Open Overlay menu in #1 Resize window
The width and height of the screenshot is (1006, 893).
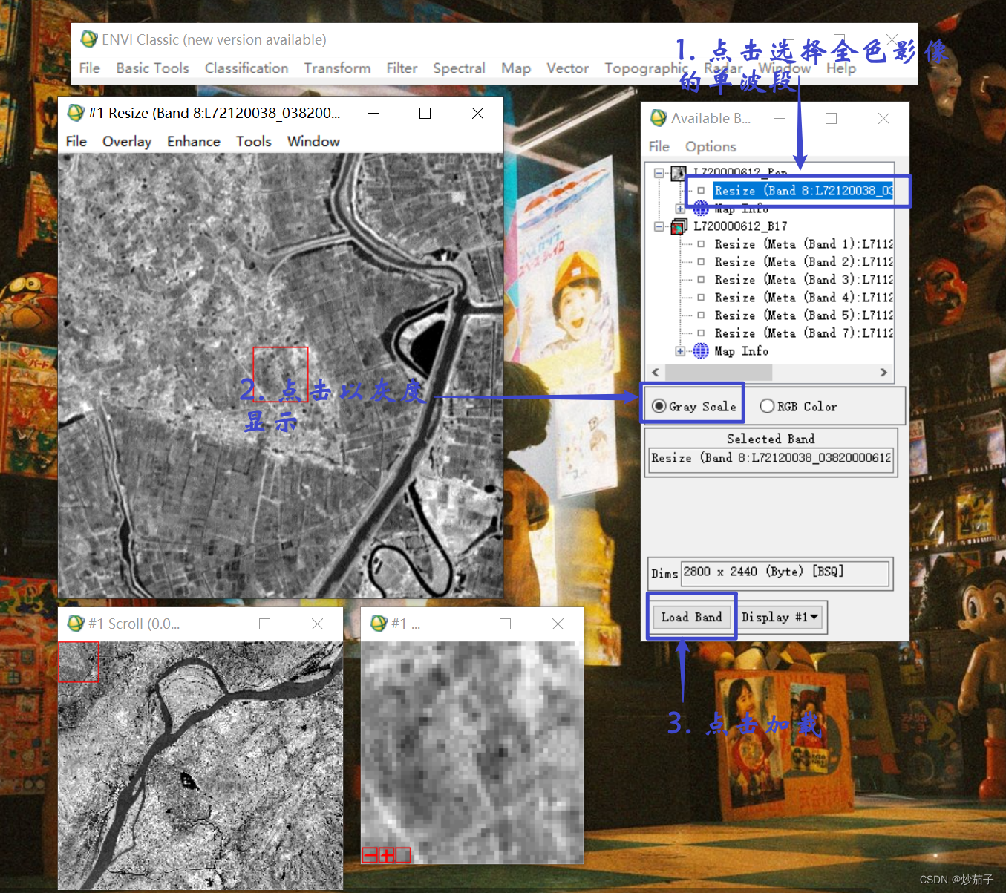pos(127,141)
